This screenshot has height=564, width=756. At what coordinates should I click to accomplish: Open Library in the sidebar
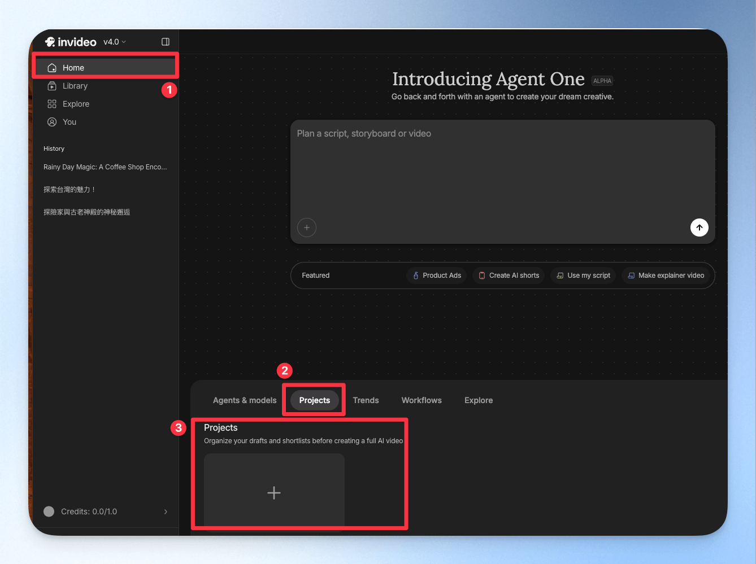coord(105,86)
